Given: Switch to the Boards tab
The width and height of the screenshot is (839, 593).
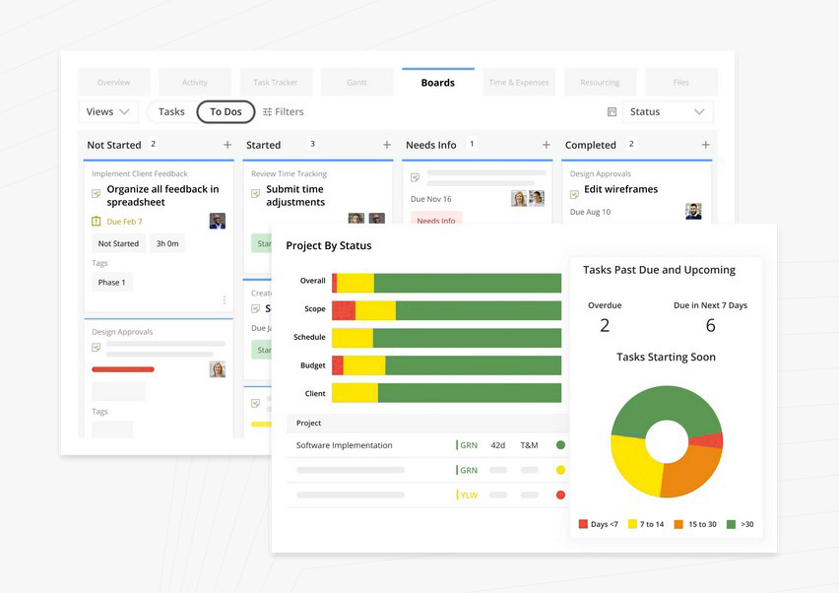Looking at the screenshot, I should (437, 83).
